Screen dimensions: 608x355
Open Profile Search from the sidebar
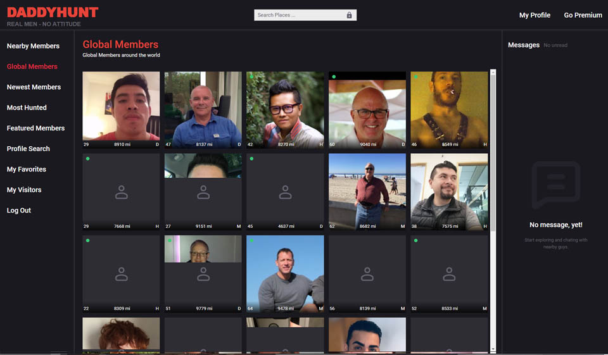pyautogui.click(x=28, y=149)
